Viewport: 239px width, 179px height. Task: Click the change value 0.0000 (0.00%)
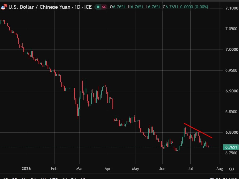tap(194, 7)
